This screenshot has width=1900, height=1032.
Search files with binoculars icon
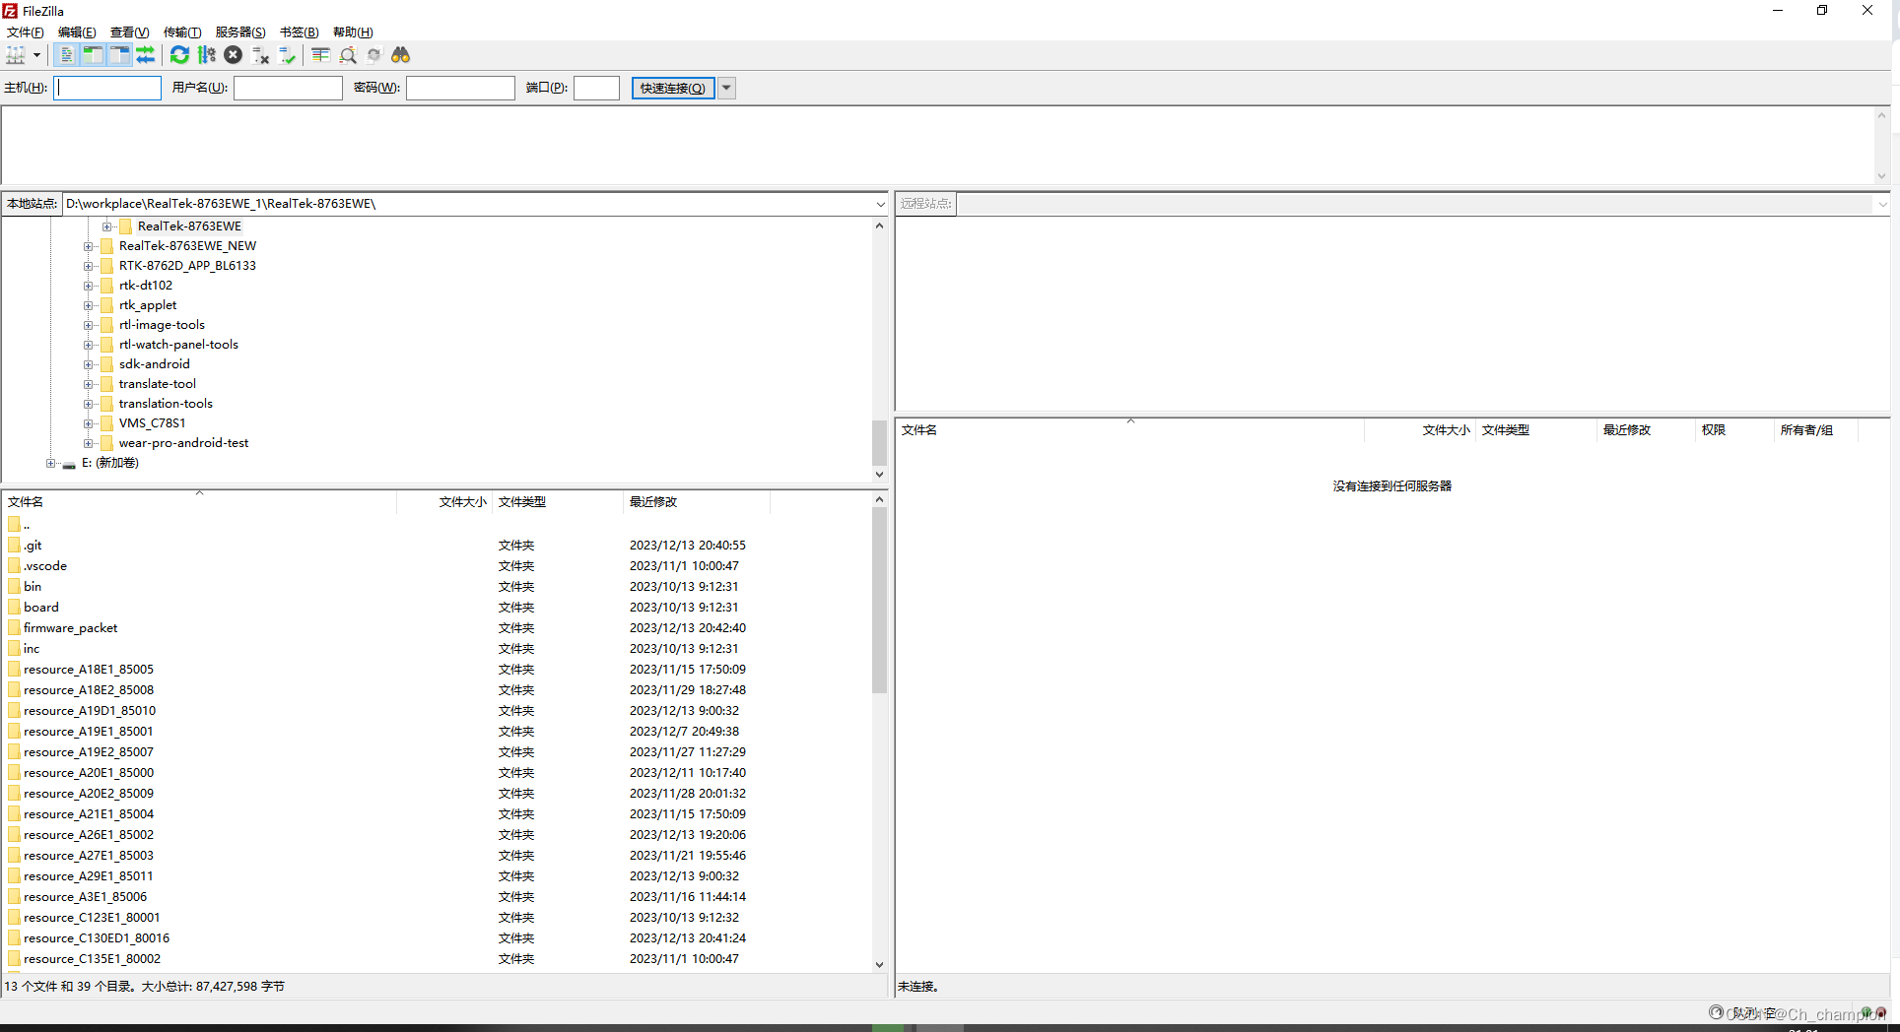click(400, 55)
